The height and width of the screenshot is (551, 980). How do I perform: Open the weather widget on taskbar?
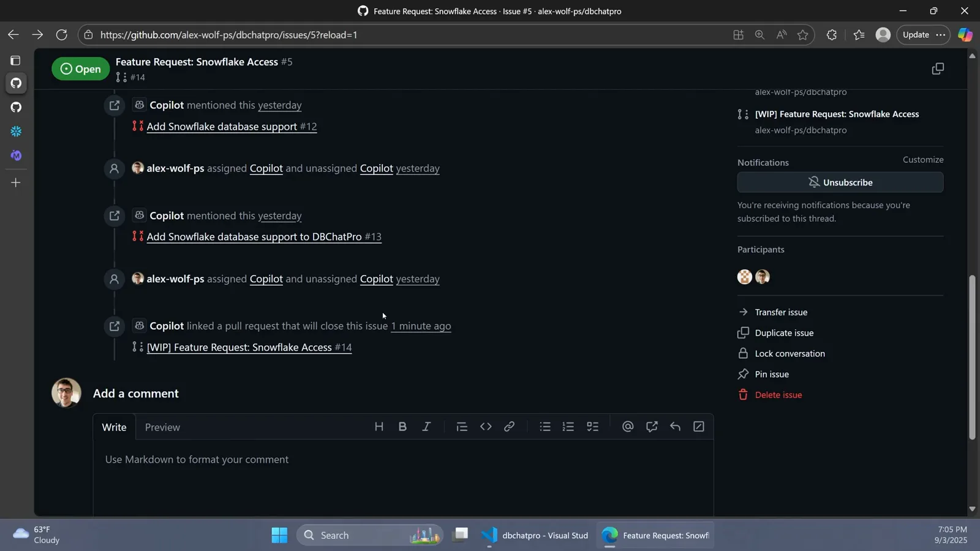pyautogui.click(x=36, y=535)
